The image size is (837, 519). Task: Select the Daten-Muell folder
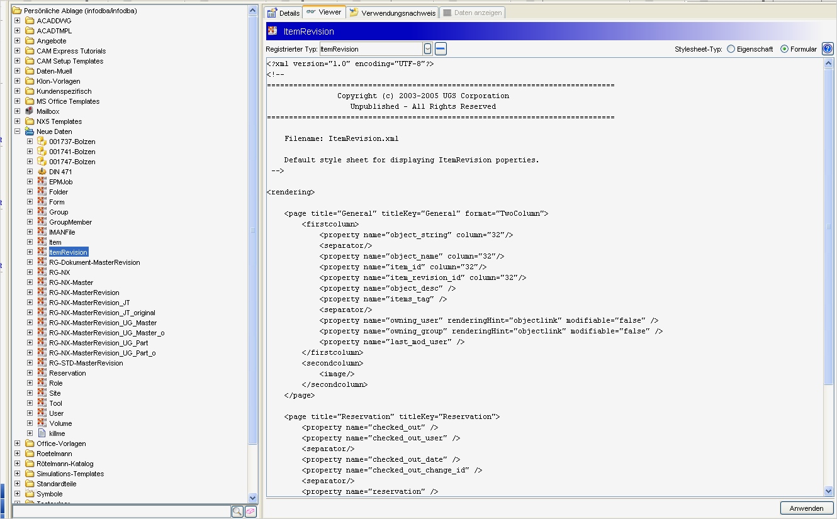pos(54,71)
